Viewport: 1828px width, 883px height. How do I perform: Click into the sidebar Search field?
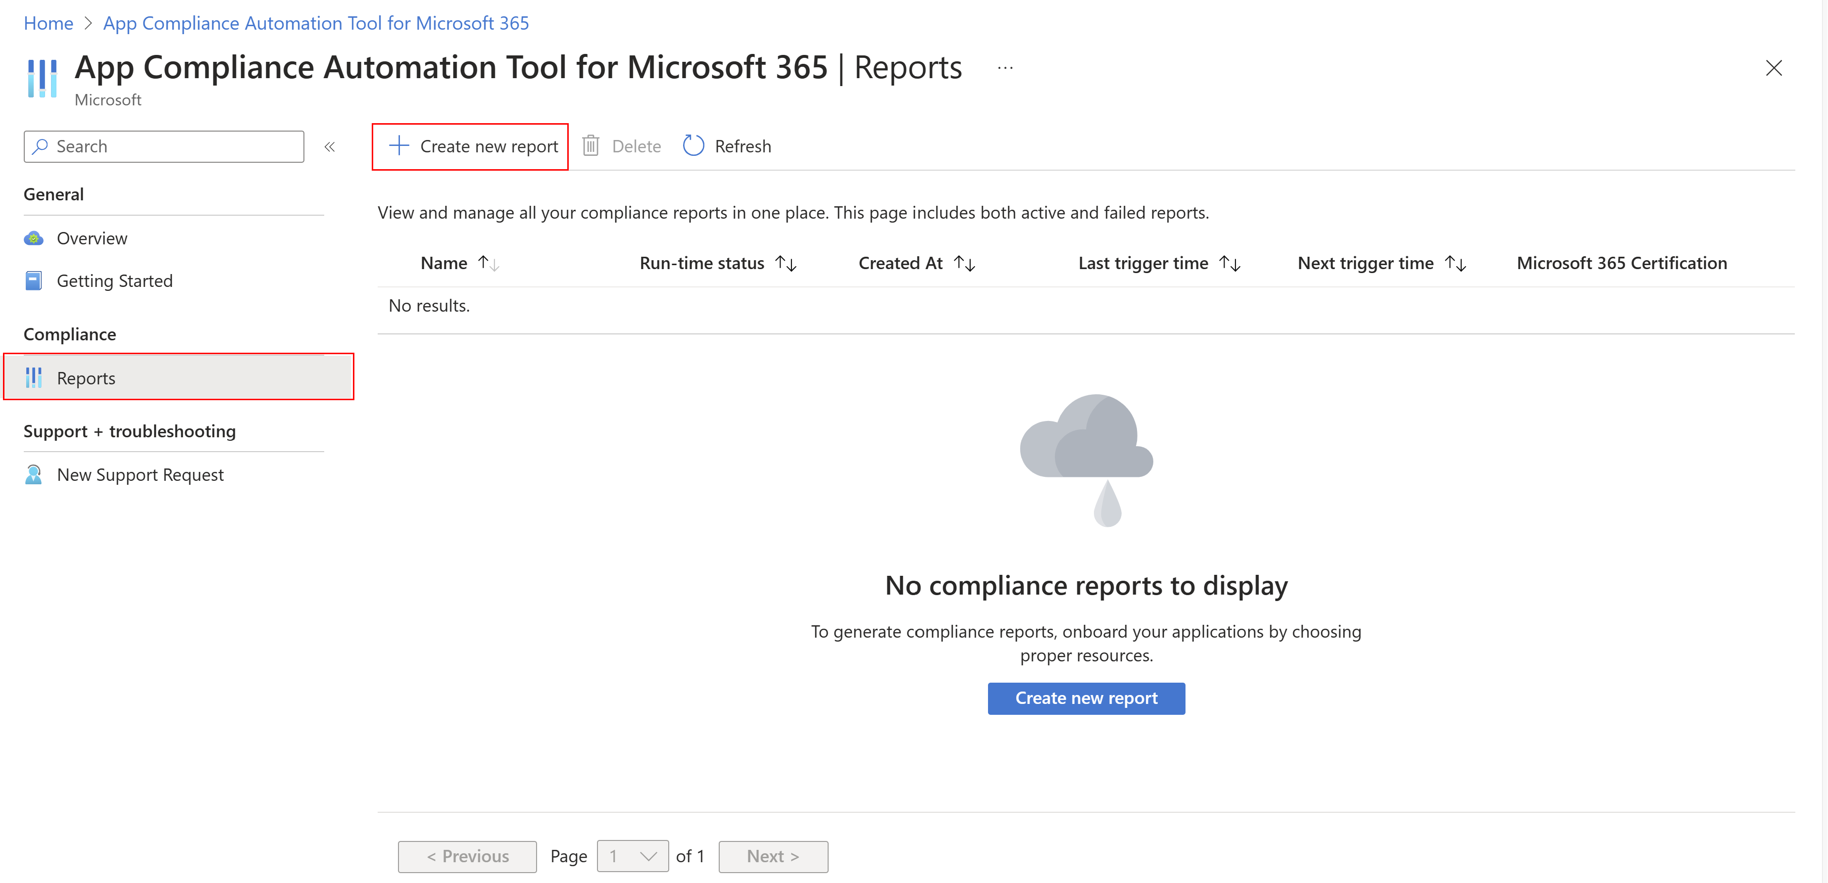(x=164, y=146)
